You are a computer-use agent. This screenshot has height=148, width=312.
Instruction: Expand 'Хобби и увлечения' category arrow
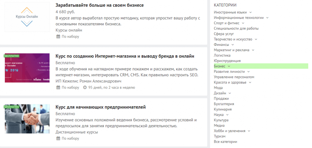coord(249,131)
